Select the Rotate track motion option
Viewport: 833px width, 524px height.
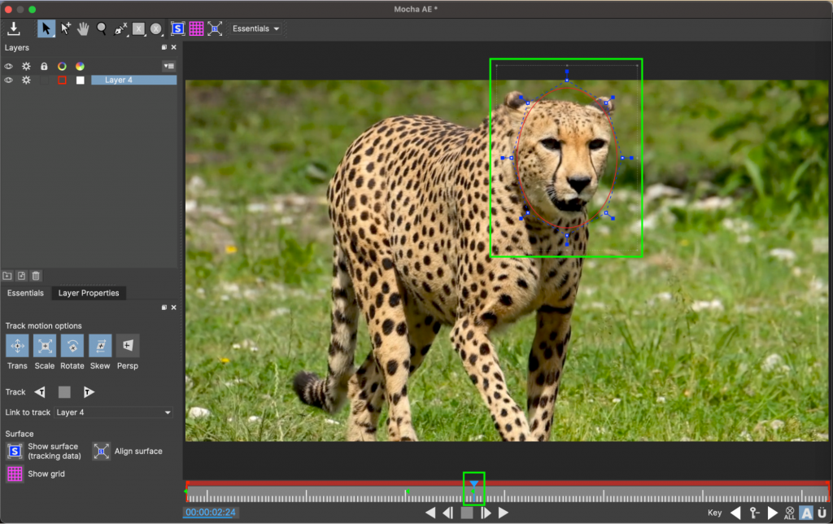click(x=72, y=345)
